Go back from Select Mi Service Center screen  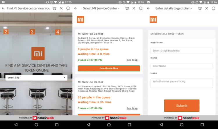coord(76,8)
